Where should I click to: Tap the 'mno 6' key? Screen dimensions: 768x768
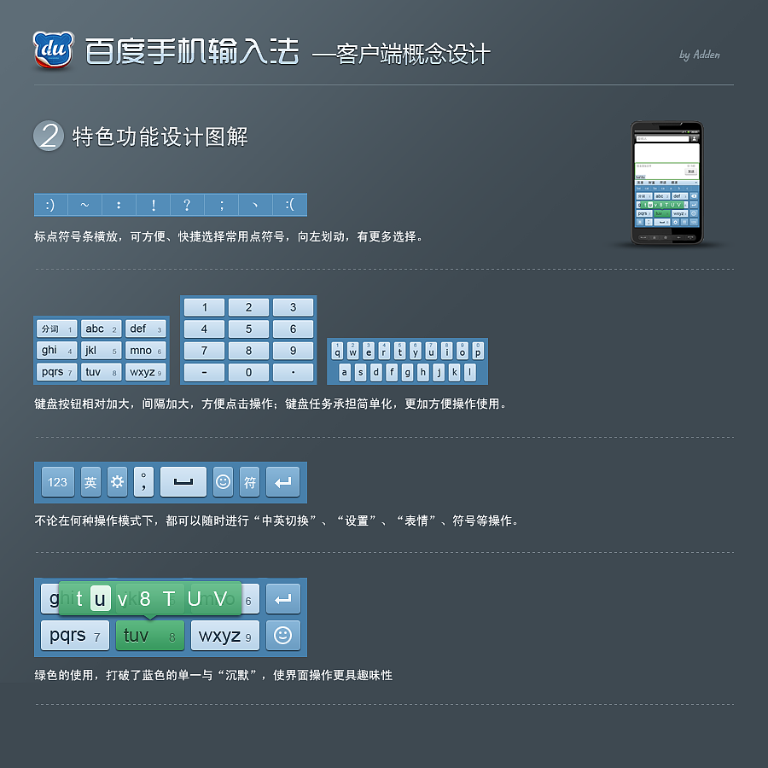[145, 350]
